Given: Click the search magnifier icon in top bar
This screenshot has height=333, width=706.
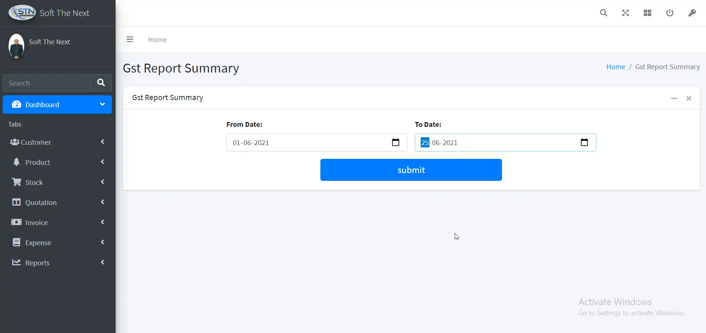Looking at the screenshot, I should click(603, 13).
